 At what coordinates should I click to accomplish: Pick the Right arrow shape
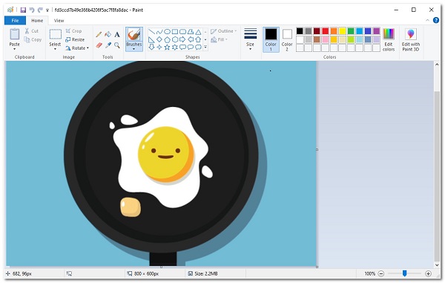[182, 39]
